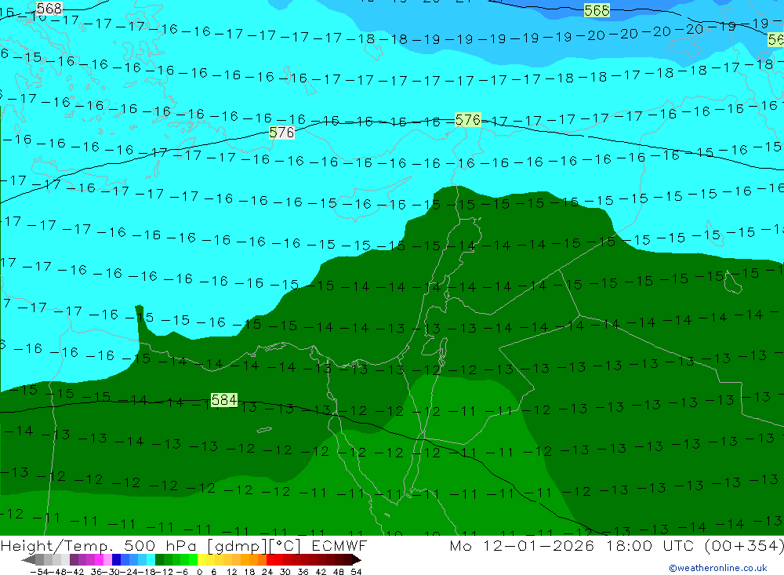Click the 0 legend scale value
Screen dimensions: 784x575
click(199, 572)
